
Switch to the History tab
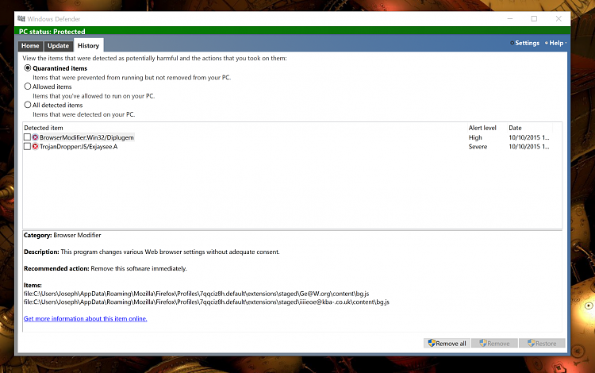pos(88,45)
